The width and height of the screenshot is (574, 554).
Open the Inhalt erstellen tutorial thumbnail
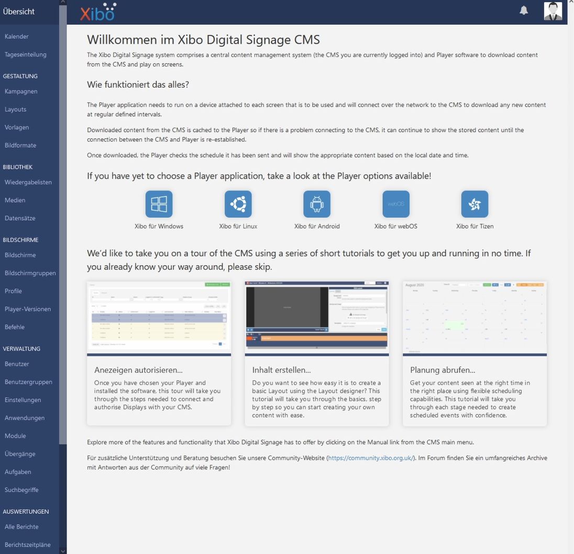[317, 318]
